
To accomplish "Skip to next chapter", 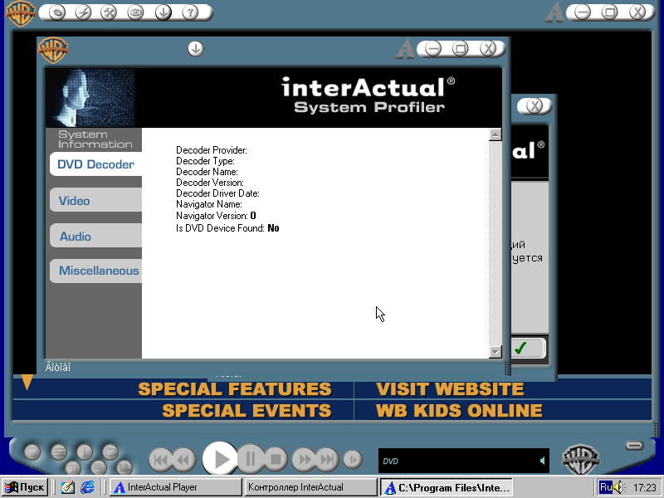I will 327,460.
